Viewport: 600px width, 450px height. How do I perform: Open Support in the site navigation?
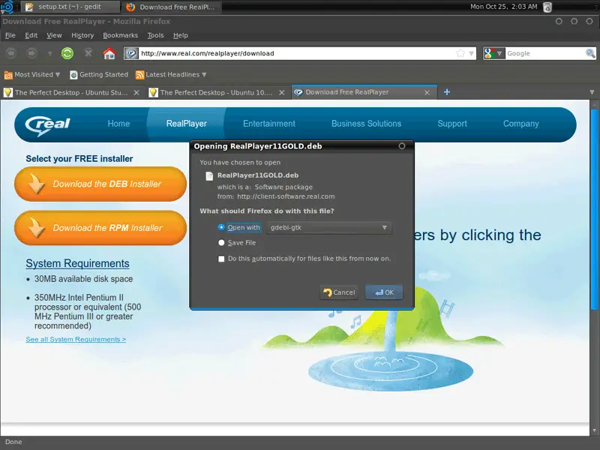(452, 124)
